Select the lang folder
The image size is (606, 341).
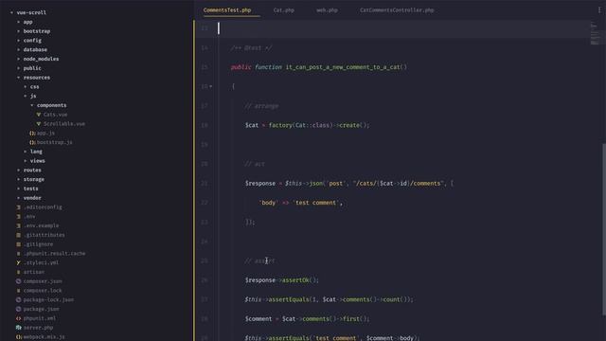tap(36, 152)
